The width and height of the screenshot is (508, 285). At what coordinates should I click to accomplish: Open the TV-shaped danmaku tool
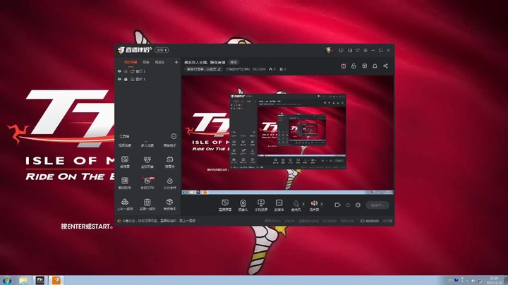[x=169, y=162]
